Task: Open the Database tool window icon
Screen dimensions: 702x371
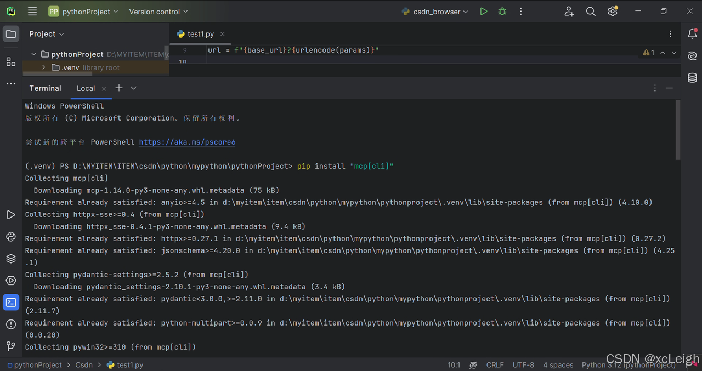Action: click(692, 78)
